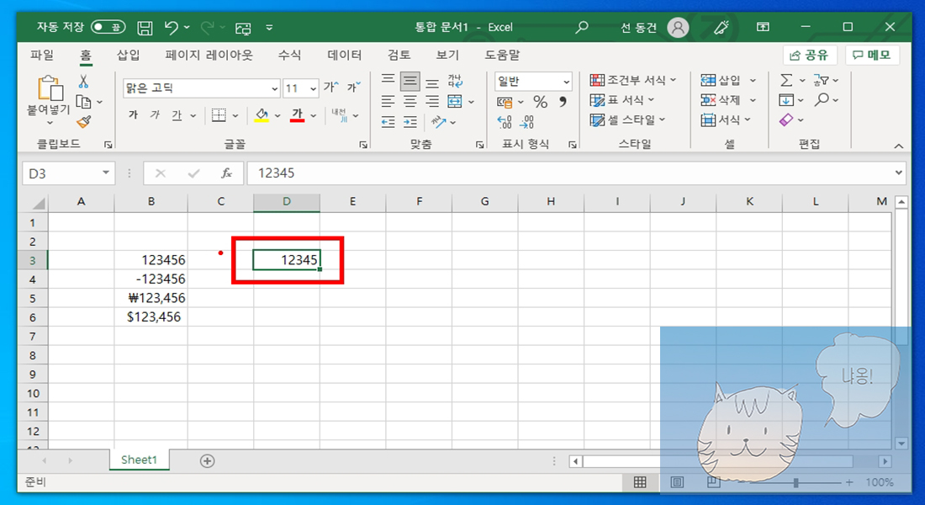Viewport: 925px width, 505px height.
Task: Open the 페이지 레이아웃 tab
Action: pos(209,55)
